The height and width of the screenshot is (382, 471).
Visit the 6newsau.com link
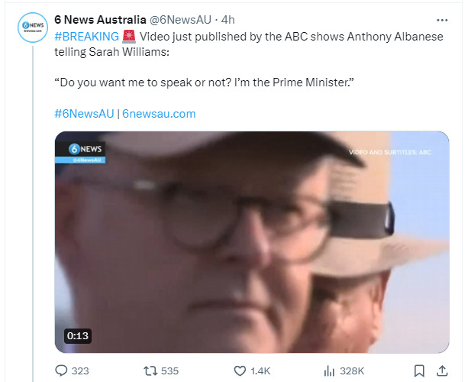pyautogui.click(x=159, y=114)
